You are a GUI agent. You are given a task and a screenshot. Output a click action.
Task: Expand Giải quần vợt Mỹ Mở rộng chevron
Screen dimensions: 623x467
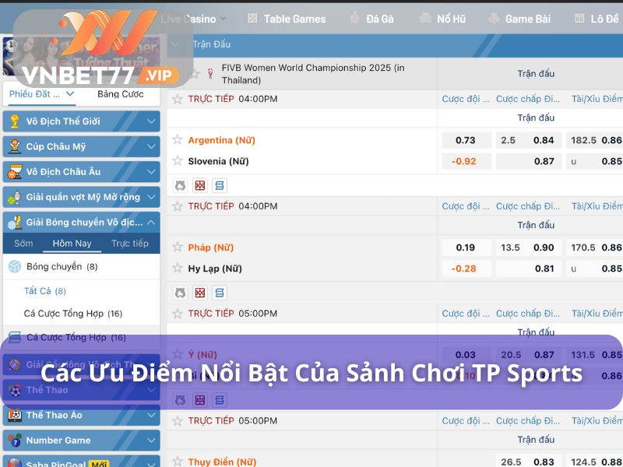click(151, 198)
